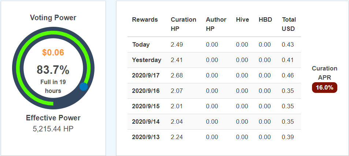Click the blue knob on voting power ring
Image resolution: width=349 pixels, height=156 pixels.
click(83, 87)
